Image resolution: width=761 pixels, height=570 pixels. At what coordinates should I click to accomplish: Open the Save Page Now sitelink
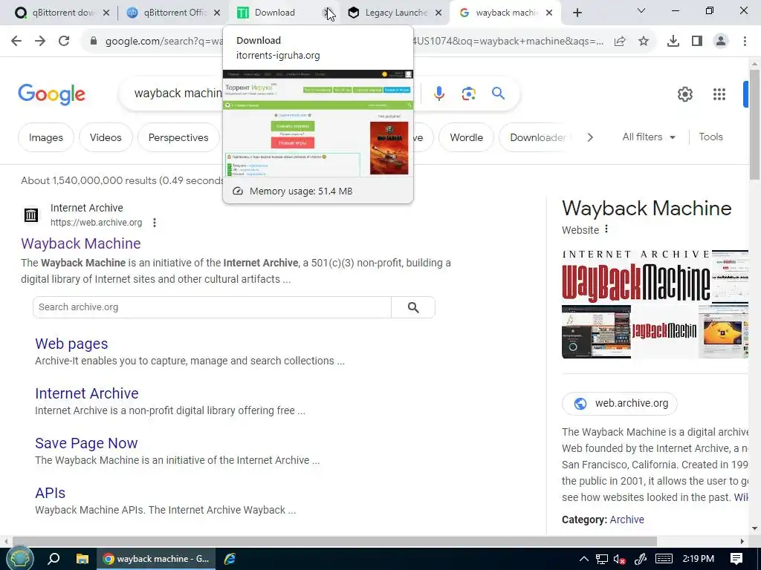pyautogui.click(x=86, y=443)
